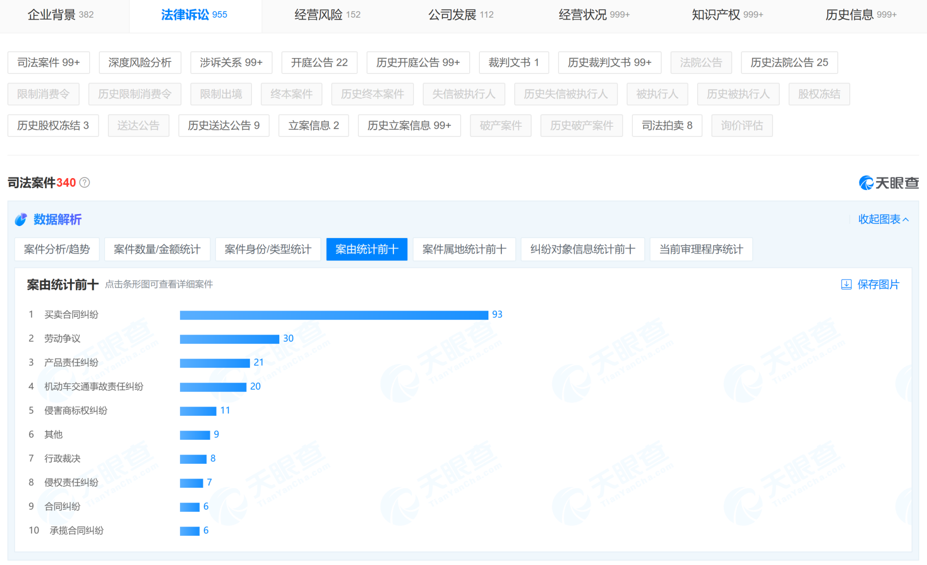927x565 pixels.
Task: Open 深度风险分析 analysis section
Action: pyautogui.click(x=140, y=62)
